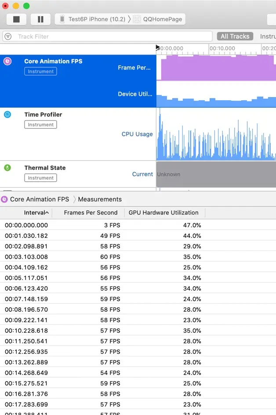Select the timeline playhead marker
The height and width of the screenshot is (415, 276).
pos(157,47)
